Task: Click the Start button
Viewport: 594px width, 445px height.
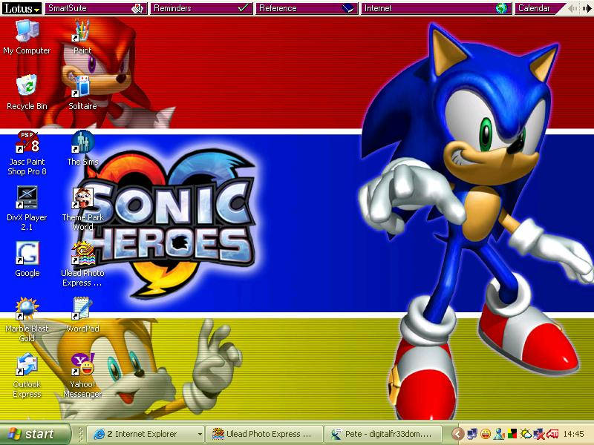Action: pyautogui.click(x=35, y=434)
